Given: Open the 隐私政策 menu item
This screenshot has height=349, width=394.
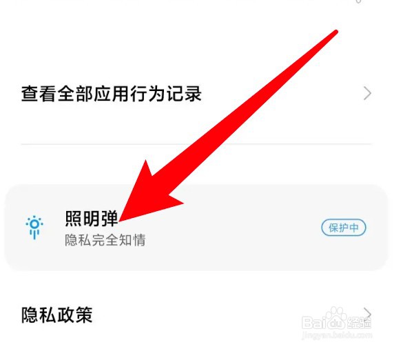Looking at the screenshot, I should [196, 315].
